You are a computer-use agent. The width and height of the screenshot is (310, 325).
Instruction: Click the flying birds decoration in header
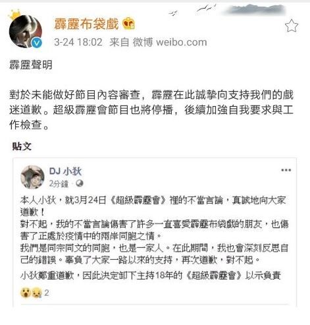click(193, 10)
